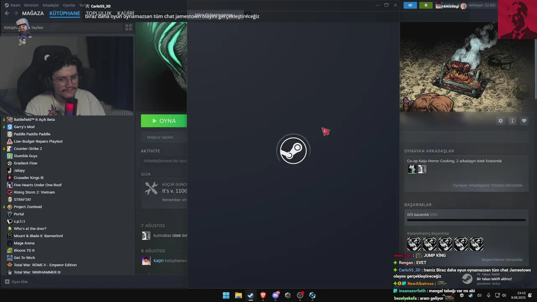The width and height of the screenshot is (537, 302).
Task: Switch to MAĞAZA tab
Action: click(33, 13)
